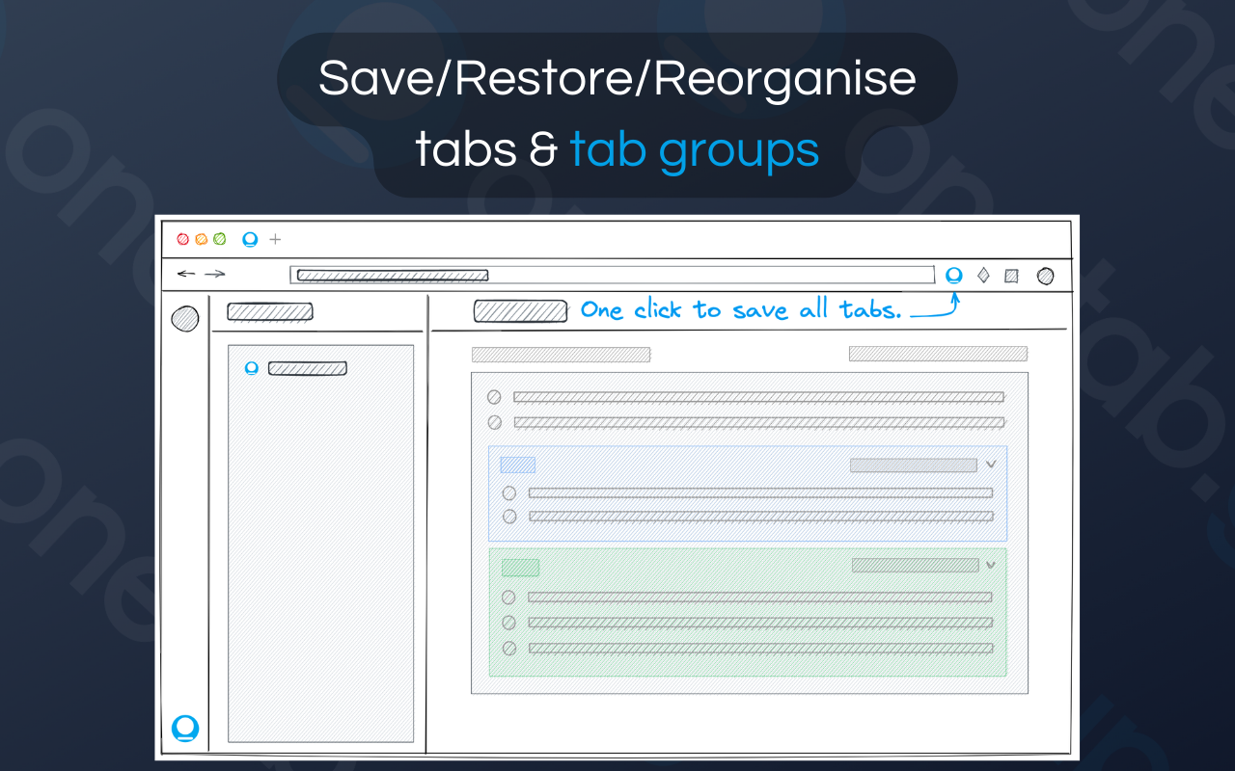
Task: Click first favicon in blue group
Action: tap(509, 492)
